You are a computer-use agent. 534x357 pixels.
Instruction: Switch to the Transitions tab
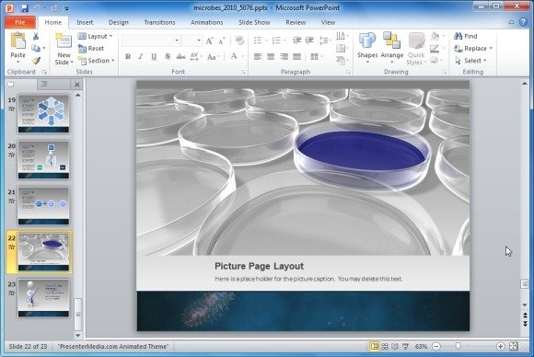pyautogui.click(x=159, y=22)
